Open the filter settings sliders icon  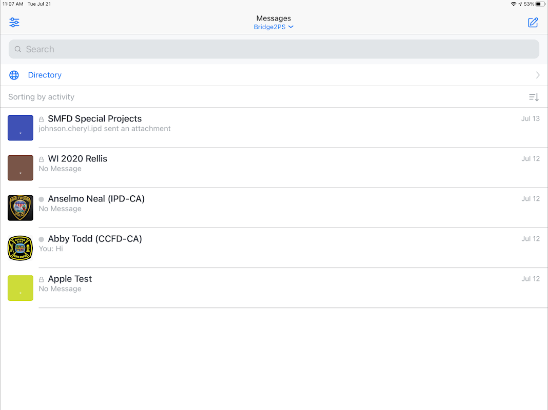[x=14, y=23]
